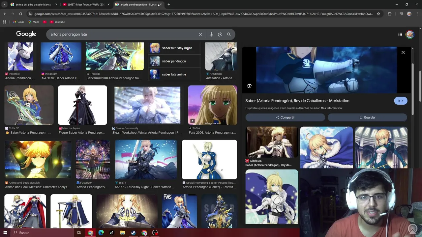The image size is (422, 237).
Task: Go back with the browser back arrow
Action: [x=5, y=14]
